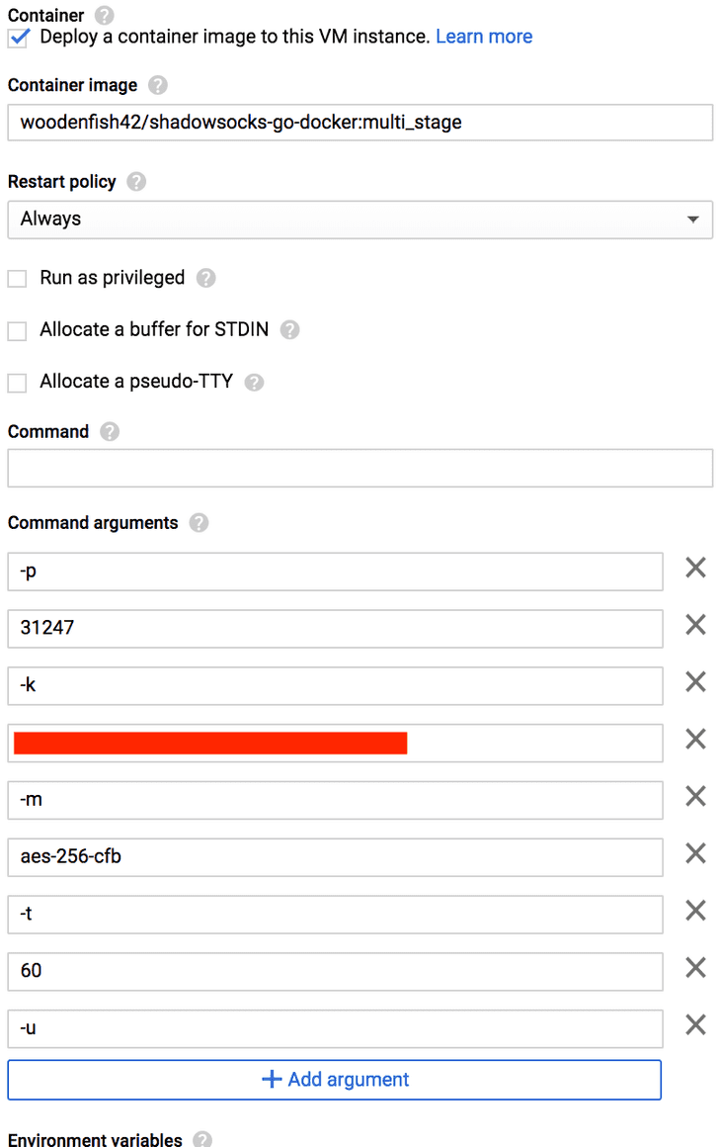Enable Run as privileged
This screenshot has width=719, height=1147.
(x=16, y=279)
